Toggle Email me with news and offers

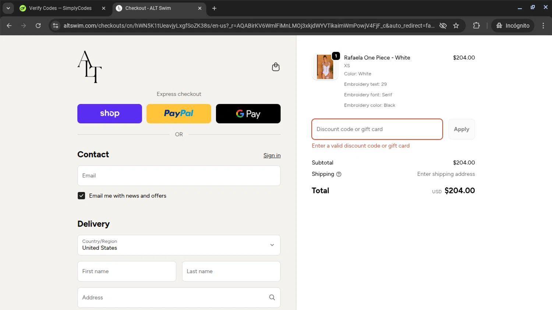point(81,196)
